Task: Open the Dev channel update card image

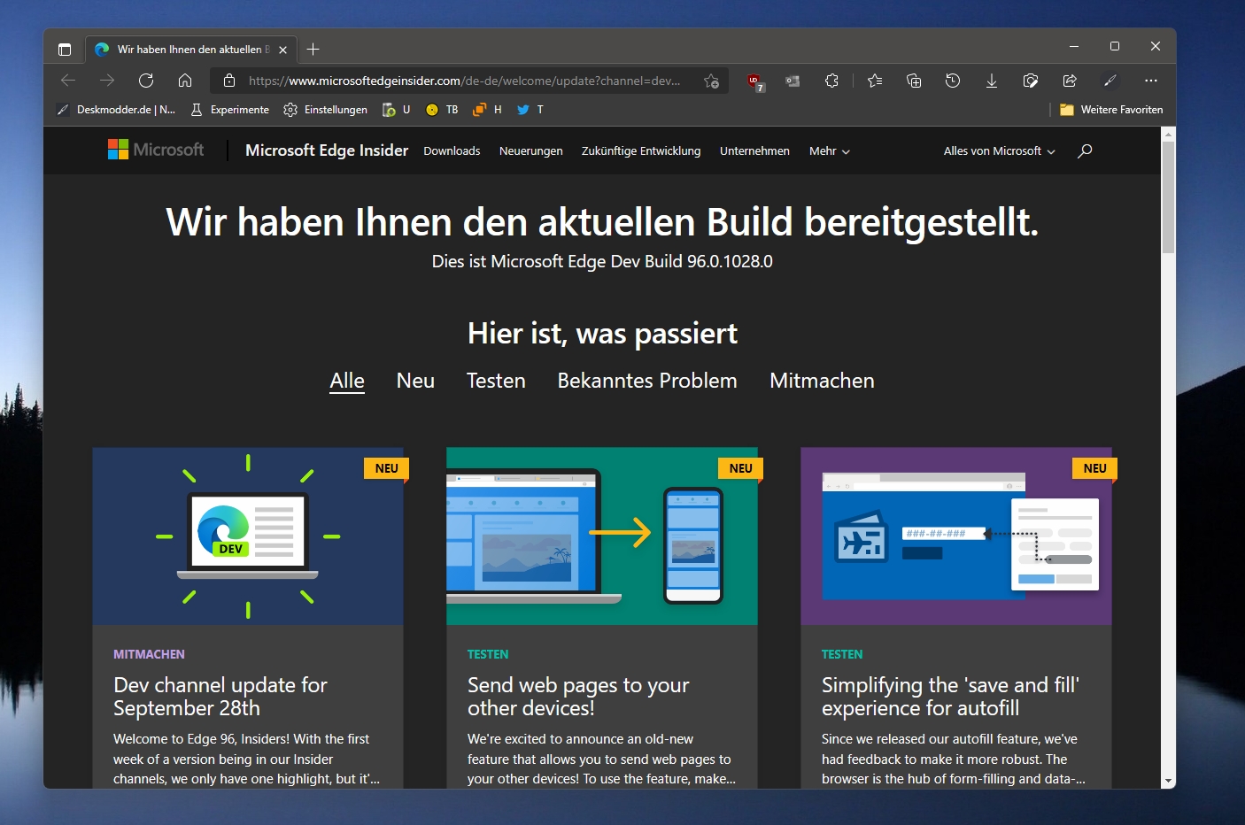Action: point(248,536)
